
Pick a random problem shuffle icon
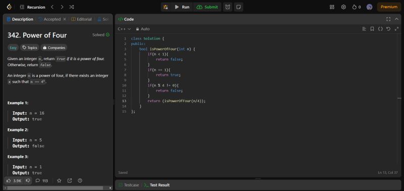click(72, 7)
